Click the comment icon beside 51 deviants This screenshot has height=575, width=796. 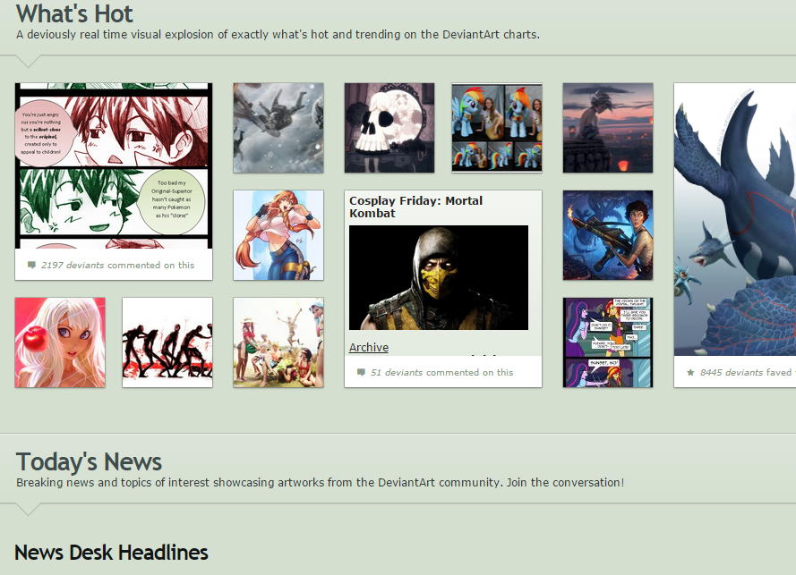pyautogui.click(x=361, y=373)
